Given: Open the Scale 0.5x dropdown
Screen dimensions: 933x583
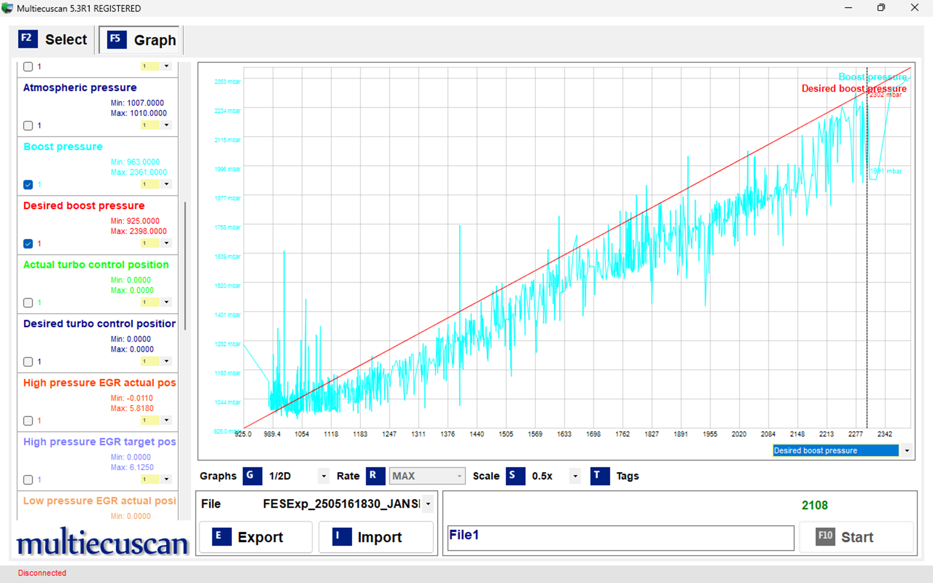Looking at the screenshot, I should (x=575, y=476).
